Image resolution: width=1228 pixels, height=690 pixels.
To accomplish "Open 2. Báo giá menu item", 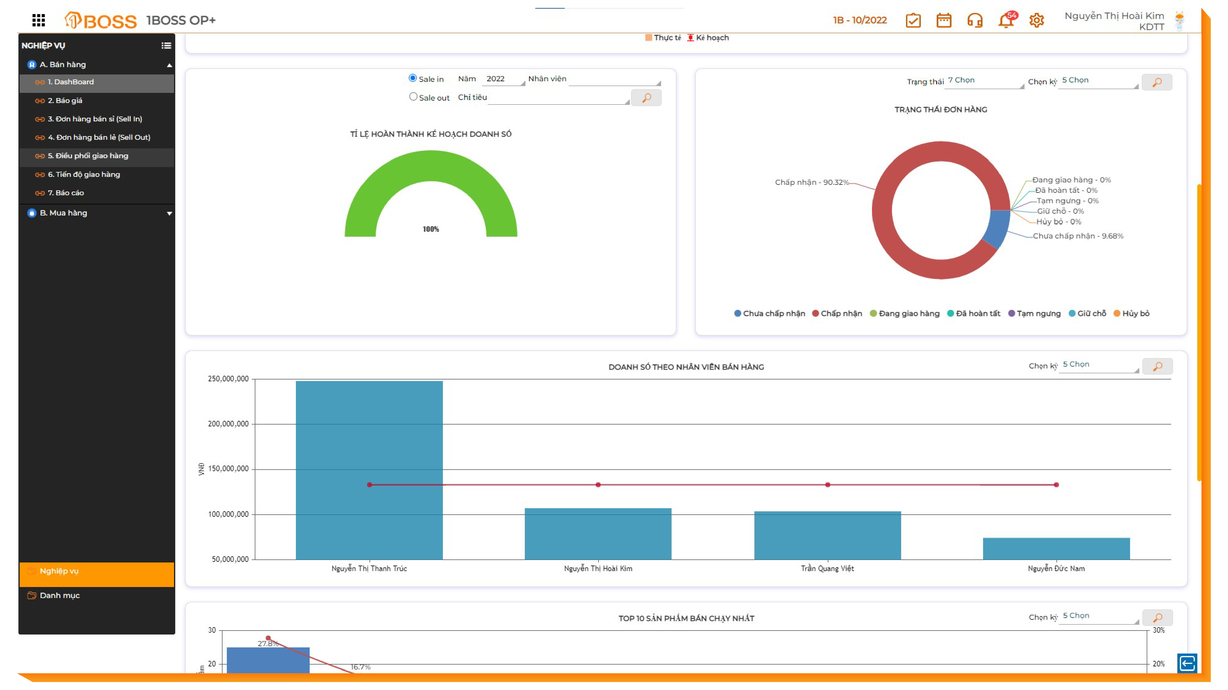I will pos(65,101).
